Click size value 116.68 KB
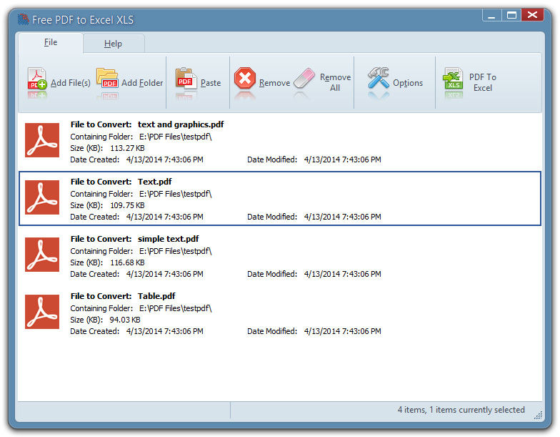This screenshot has width=560, height=437. point(127,262)
